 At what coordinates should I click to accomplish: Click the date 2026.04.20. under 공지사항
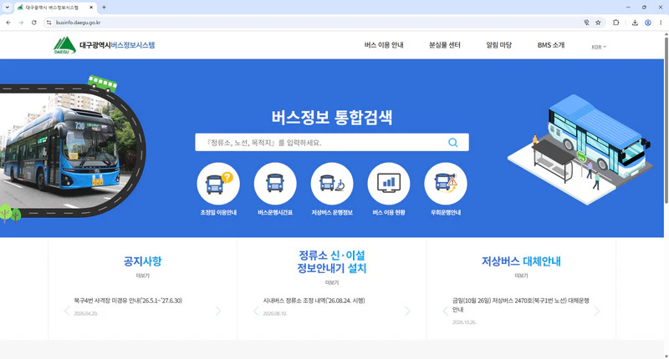[x=86, y=313]
